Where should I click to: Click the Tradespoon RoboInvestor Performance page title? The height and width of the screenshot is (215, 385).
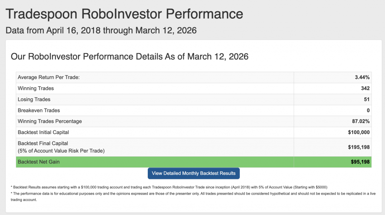pyautogui.click(x=124, y=14)
